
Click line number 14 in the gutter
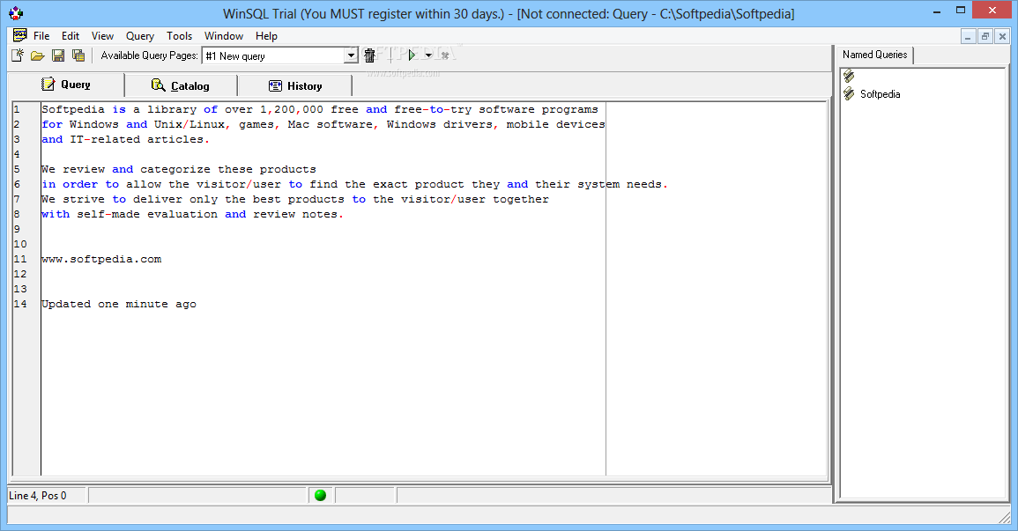click(x=21, y=304)
